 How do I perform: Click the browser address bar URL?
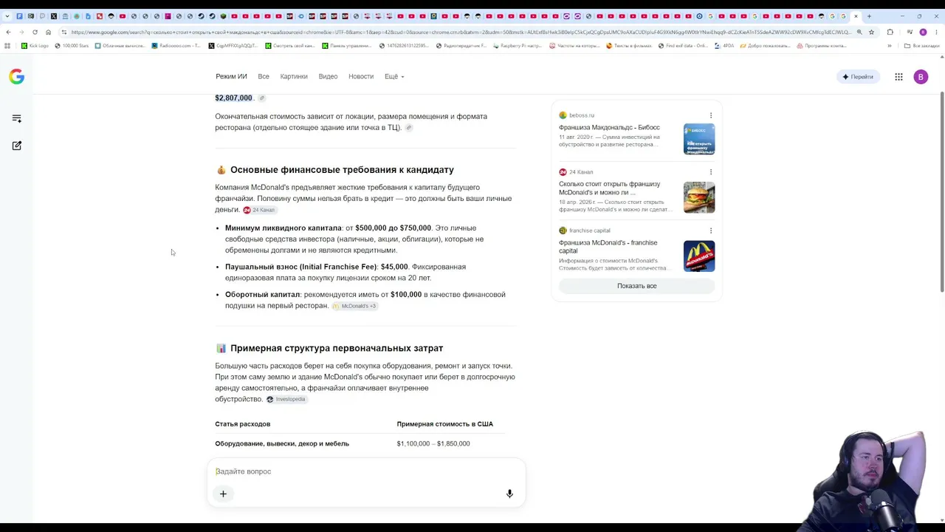pyautogui.click(x=461, y=32)
